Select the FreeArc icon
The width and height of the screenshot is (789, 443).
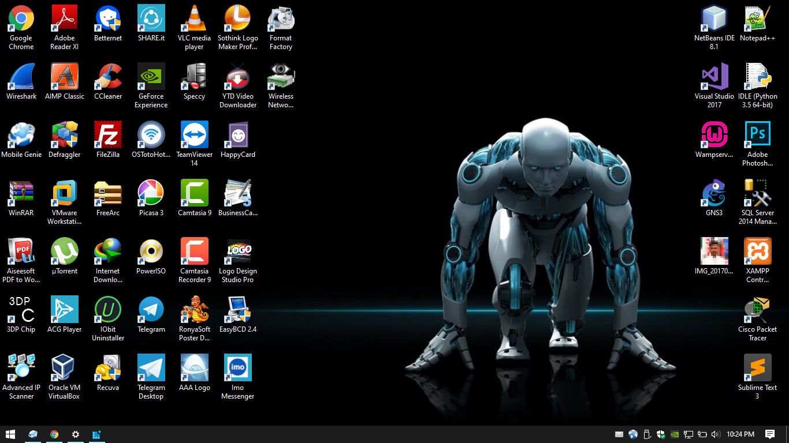108,193
